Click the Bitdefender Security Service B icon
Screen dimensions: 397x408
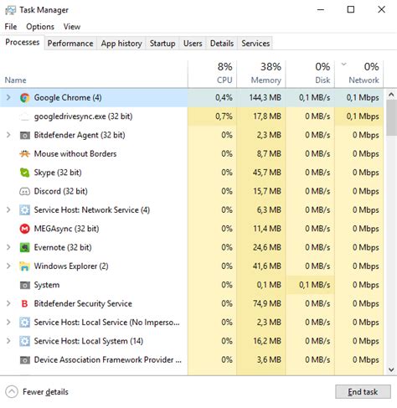coord(24,303)
